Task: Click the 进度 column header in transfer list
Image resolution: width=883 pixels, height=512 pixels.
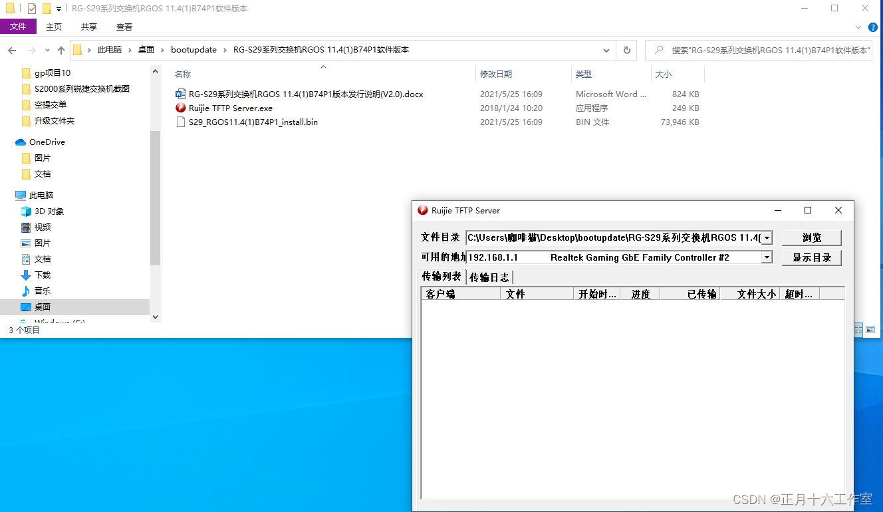Action: pos(640,294)
